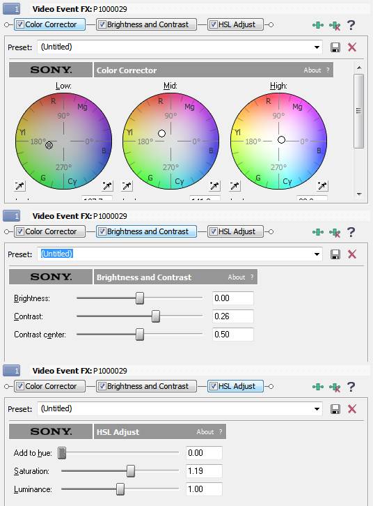Open Plug-In Chain icon in Color Corrector panel

(318, 25)
